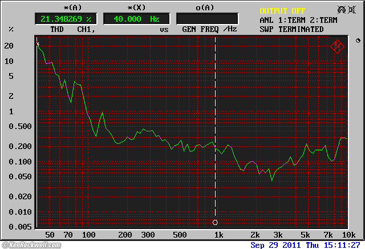The image size is (365, 249).
Task: Click the SWP TERMINATED status text
Action: 291,29
